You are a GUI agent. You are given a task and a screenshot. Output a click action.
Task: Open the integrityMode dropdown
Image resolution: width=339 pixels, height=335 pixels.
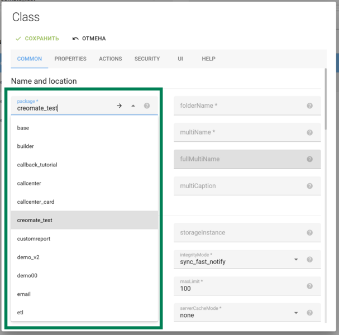pyautogui.click(x=296, y=260)
